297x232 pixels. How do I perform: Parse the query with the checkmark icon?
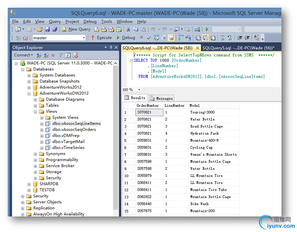149,38
